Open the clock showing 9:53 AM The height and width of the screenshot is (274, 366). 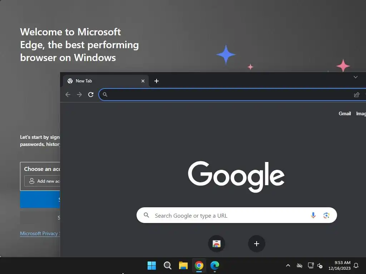point(340,265)
